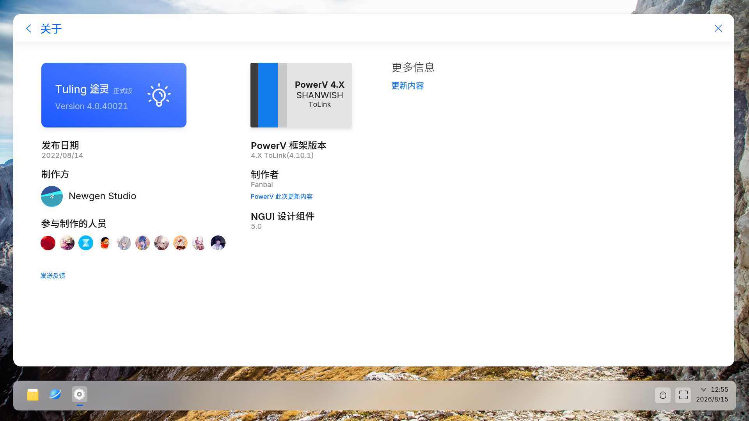
Task: Click the NGUI 设计组件 heading
Action: click(282, 216)
